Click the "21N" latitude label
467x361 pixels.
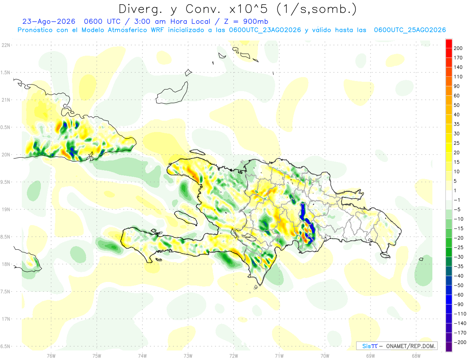(5, 100)
